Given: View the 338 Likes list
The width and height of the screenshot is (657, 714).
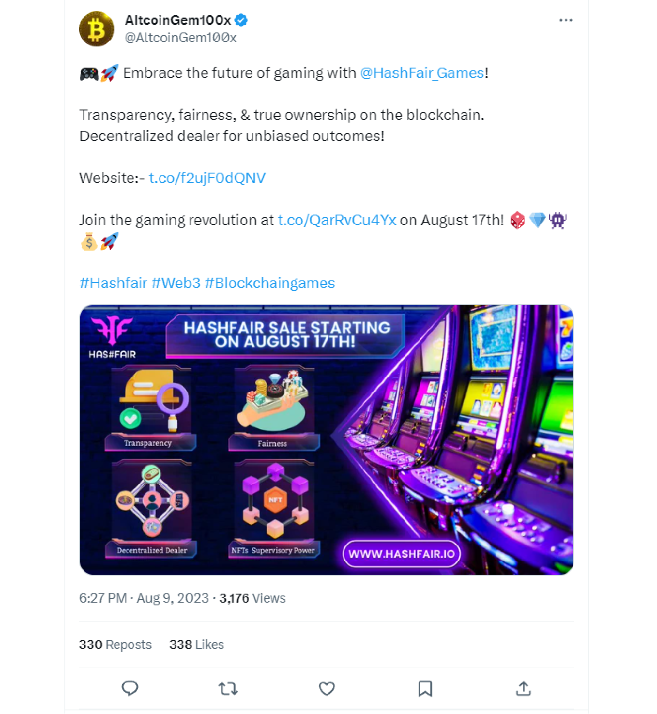Looking at the screenshot, I should click(x=197, y=645).
